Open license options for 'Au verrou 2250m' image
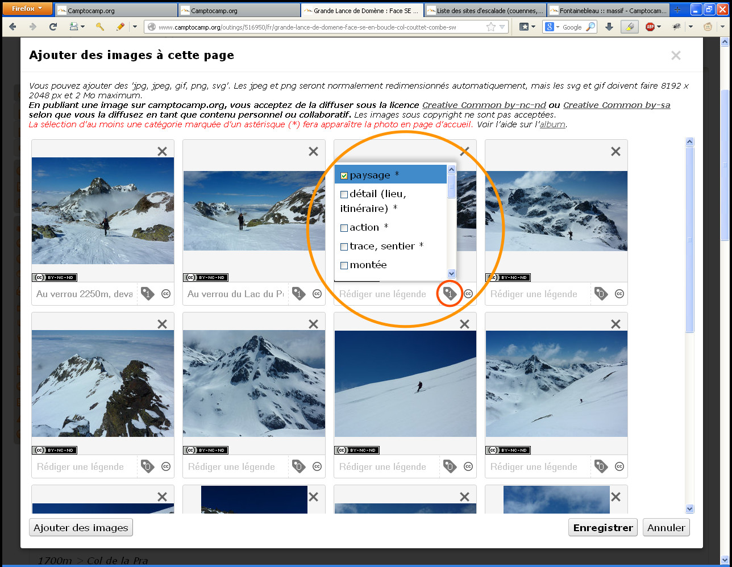Screen dimensions: 732x567 tap(166, 294)
